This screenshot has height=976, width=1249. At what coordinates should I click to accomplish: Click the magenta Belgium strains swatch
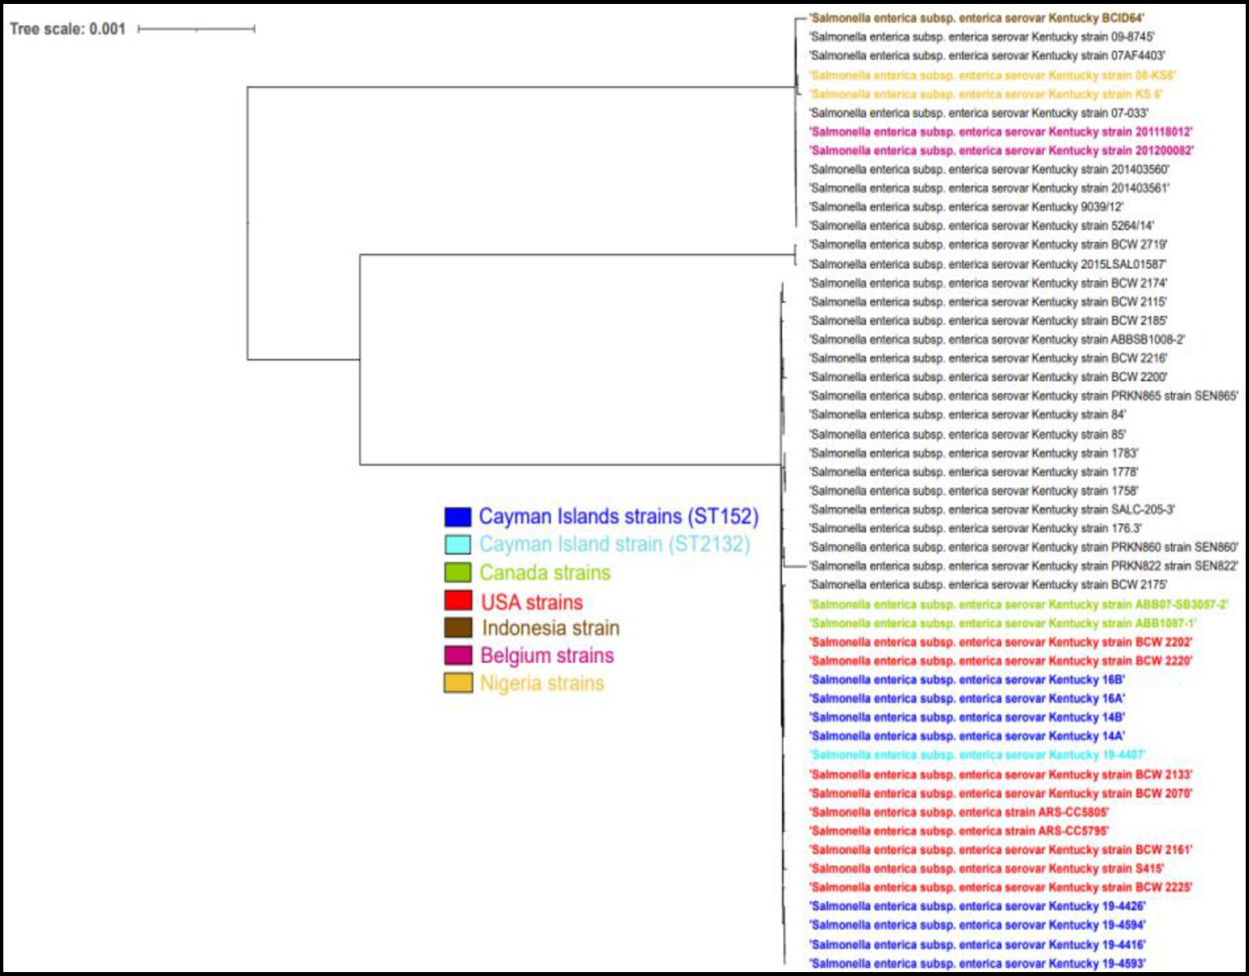pos(458,655)
